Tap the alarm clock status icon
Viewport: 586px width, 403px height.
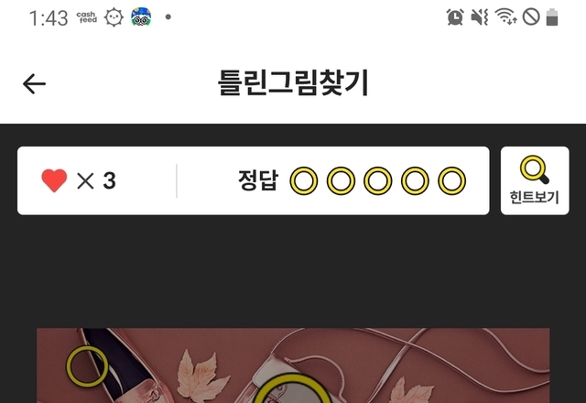[455, 17]
